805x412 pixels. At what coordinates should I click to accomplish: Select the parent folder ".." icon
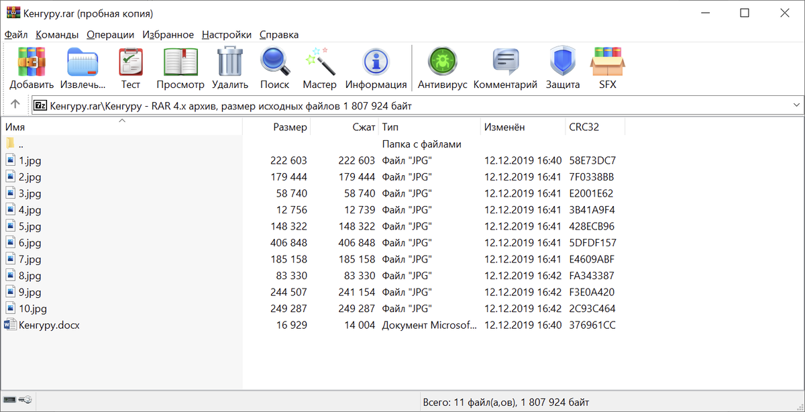[x=10, y=144]
